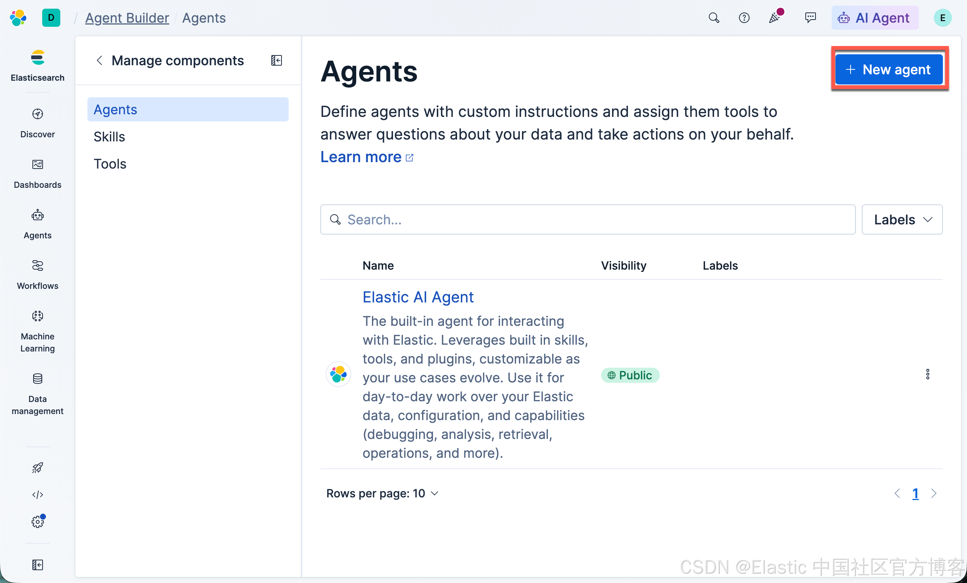
Task: Click the rocket icon in side nav
Action: [x=38, y=467]
